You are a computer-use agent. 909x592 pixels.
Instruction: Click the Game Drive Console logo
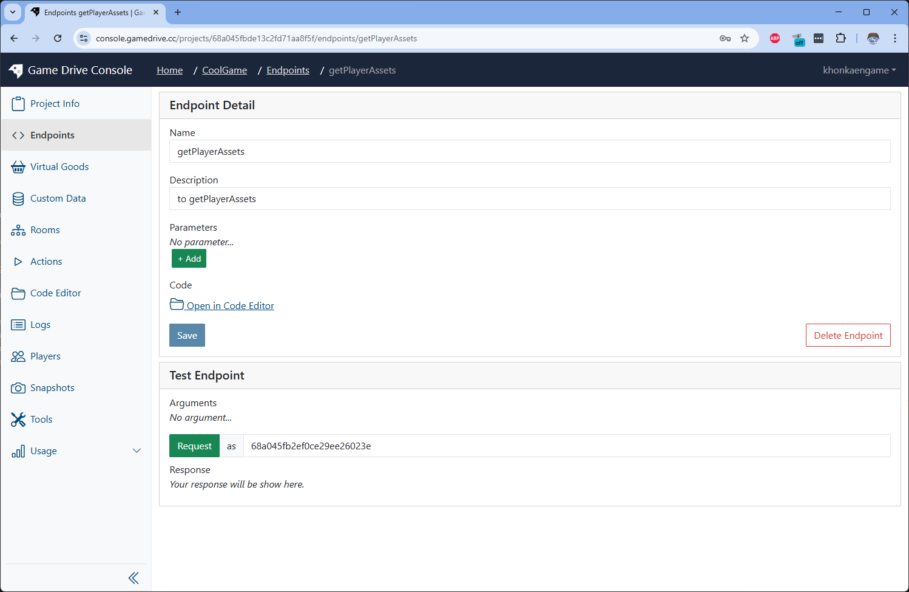(x=71, y=70)
